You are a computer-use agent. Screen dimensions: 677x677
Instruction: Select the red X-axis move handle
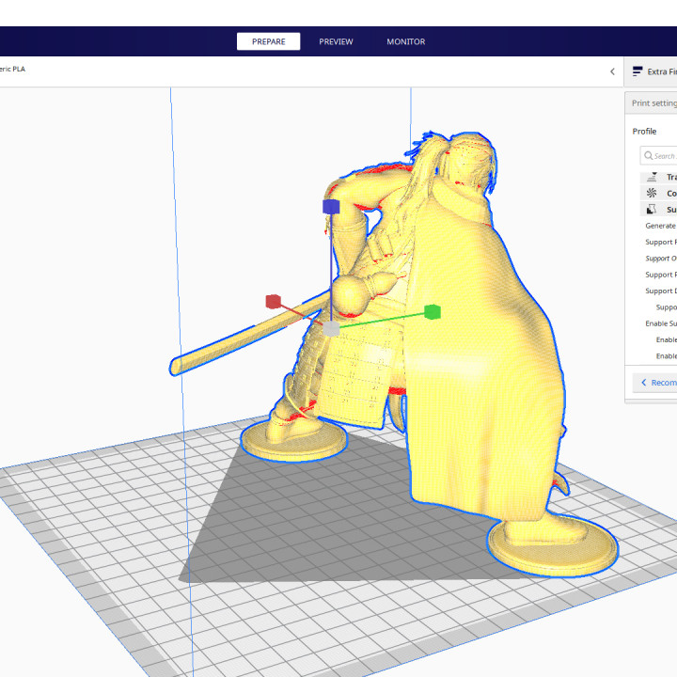[273, 302]
